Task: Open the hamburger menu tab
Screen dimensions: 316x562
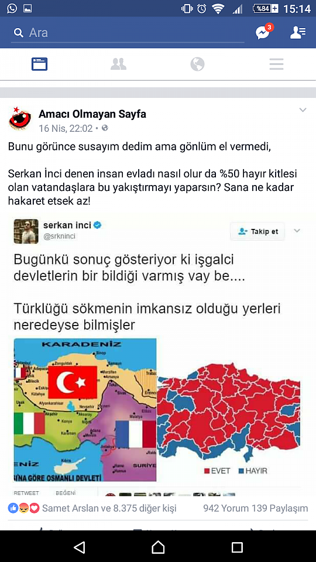Action: pos(276,64)
